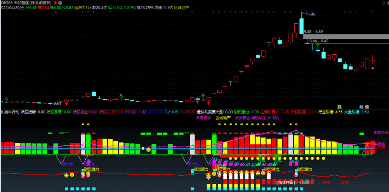Click the 8.44 - 8.43 gap label
The width and height of the screenshot is (389, 192).
[319, 41]
